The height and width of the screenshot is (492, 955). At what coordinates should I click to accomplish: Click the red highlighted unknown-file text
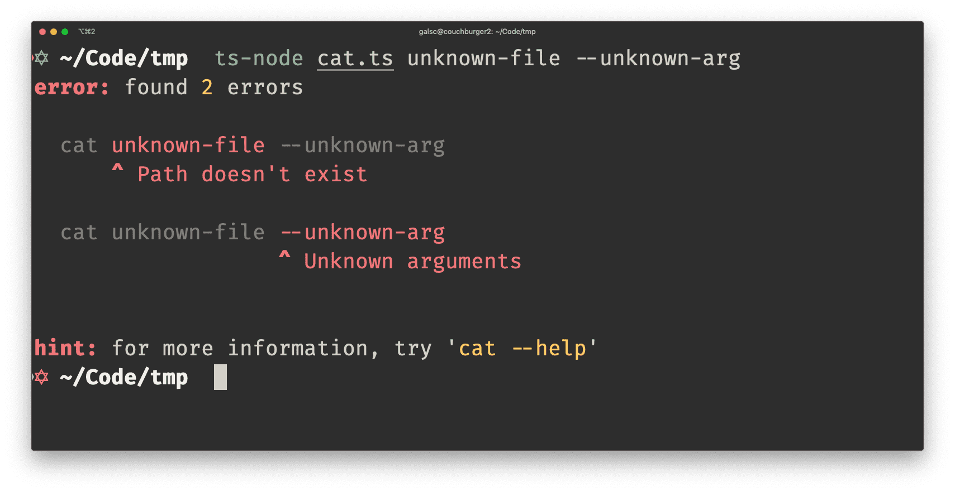188,146
